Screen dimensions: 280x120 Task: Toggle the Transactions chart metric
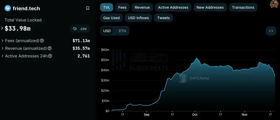click(x=243, y=7)
